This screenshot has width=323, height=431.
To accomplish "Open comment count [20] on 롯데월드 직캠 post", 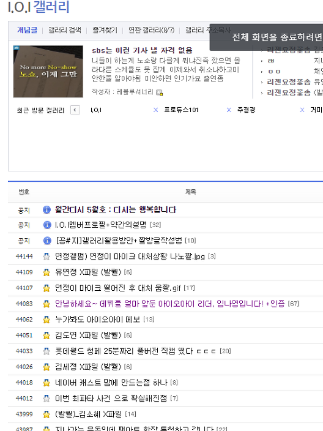I will click(225, 351).
